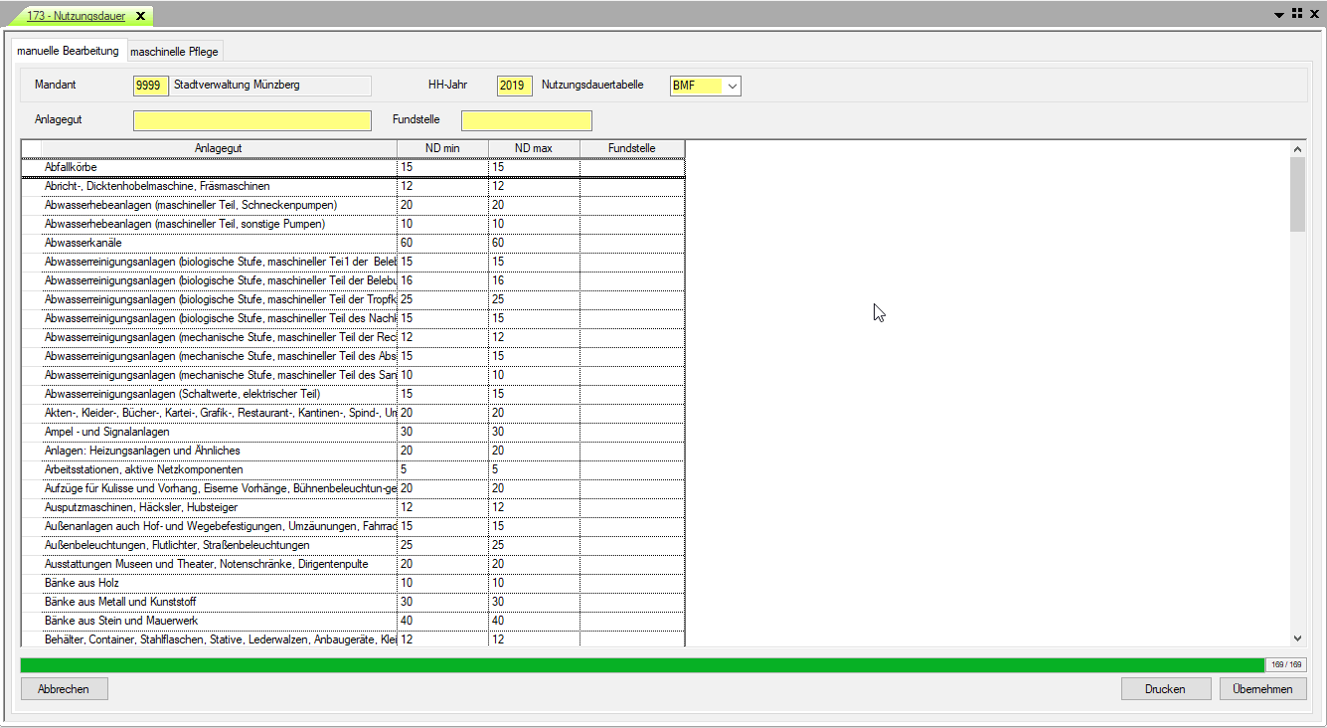Viewport: 1327px width, 728px height.
Task: Click the yellow Anlagegut input field
Action: tap(251, 120)
